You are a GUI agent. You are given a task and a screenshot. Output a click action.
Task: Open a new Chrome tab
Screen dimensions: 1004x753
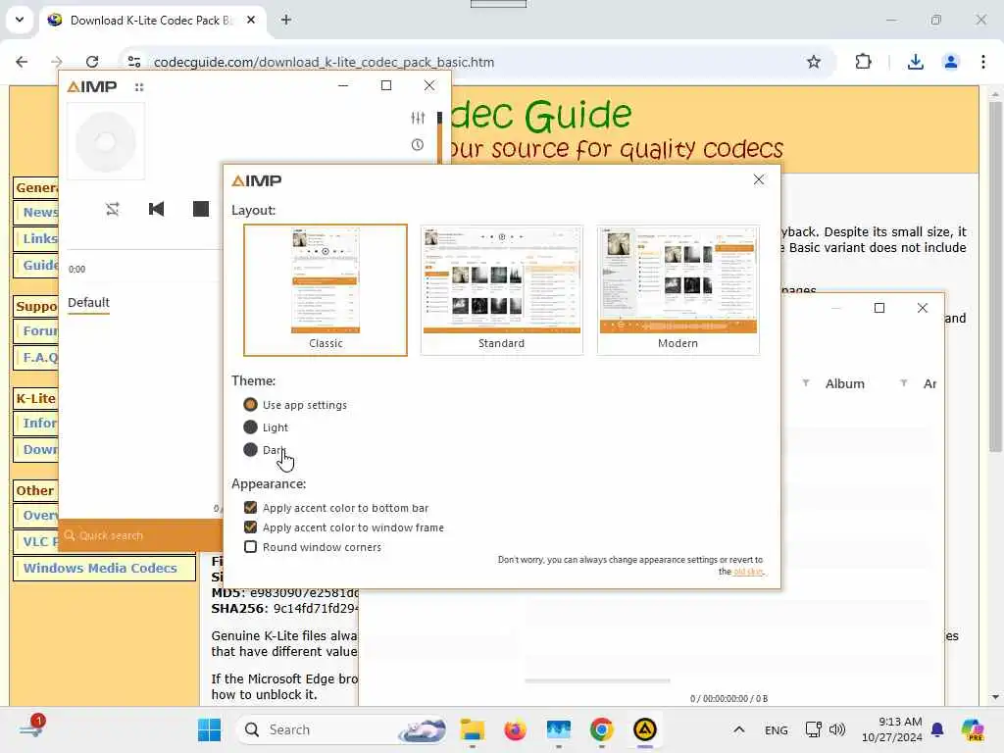pyautogui.click(x=286, y=20)
